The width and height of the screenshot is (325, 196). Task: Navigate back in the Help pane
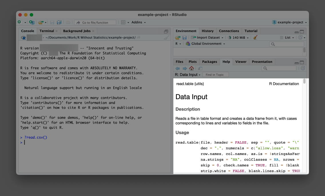178,68
